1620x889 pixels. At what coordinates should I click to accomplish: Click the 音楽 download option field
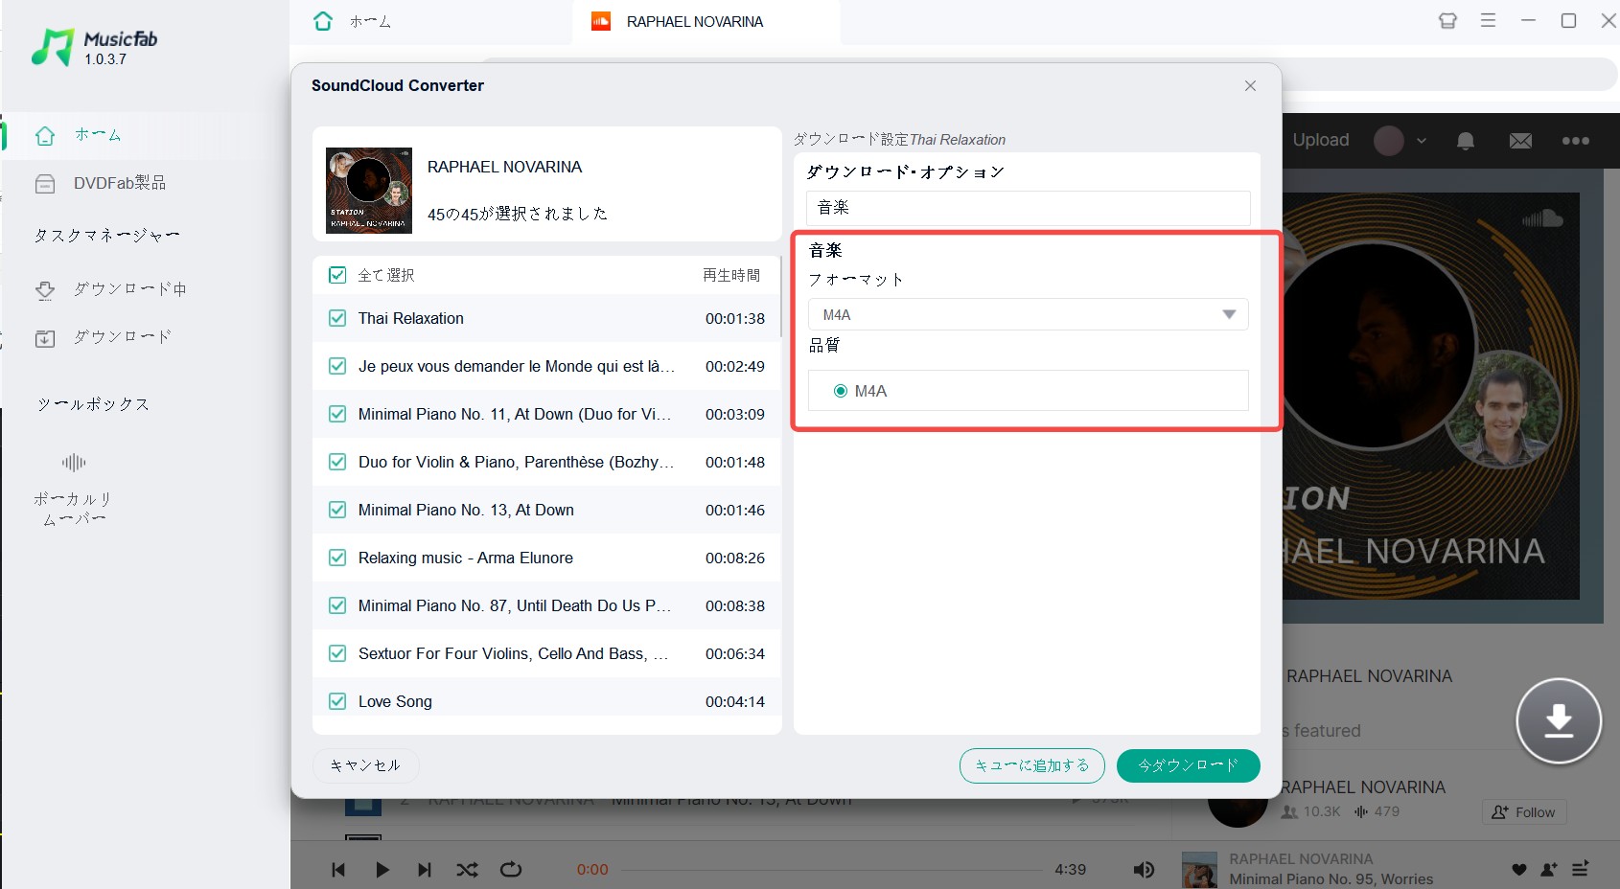pyautogui.click(x=1028, y=208)
